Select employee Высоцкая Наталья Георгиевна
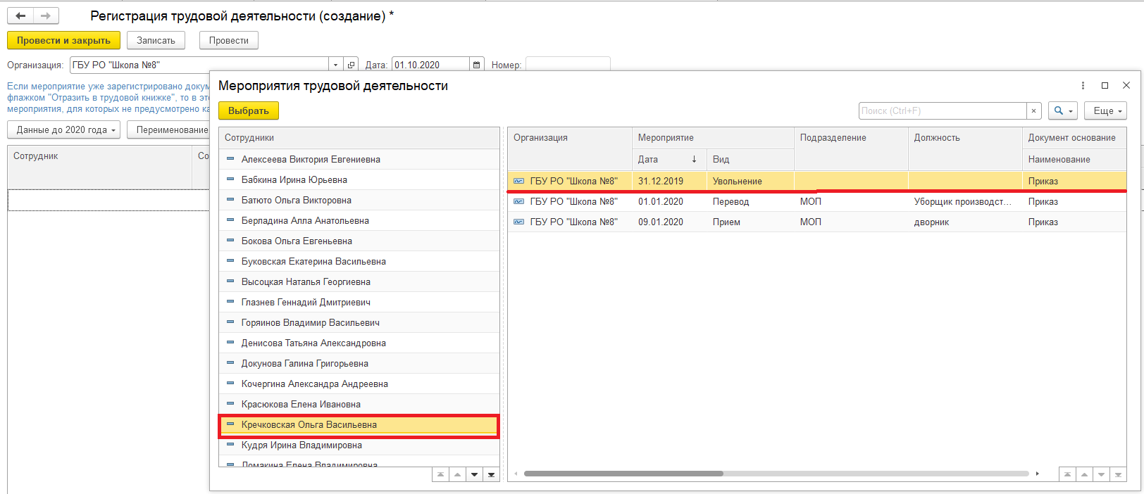 pyautogui.click(x=359, y=281)
